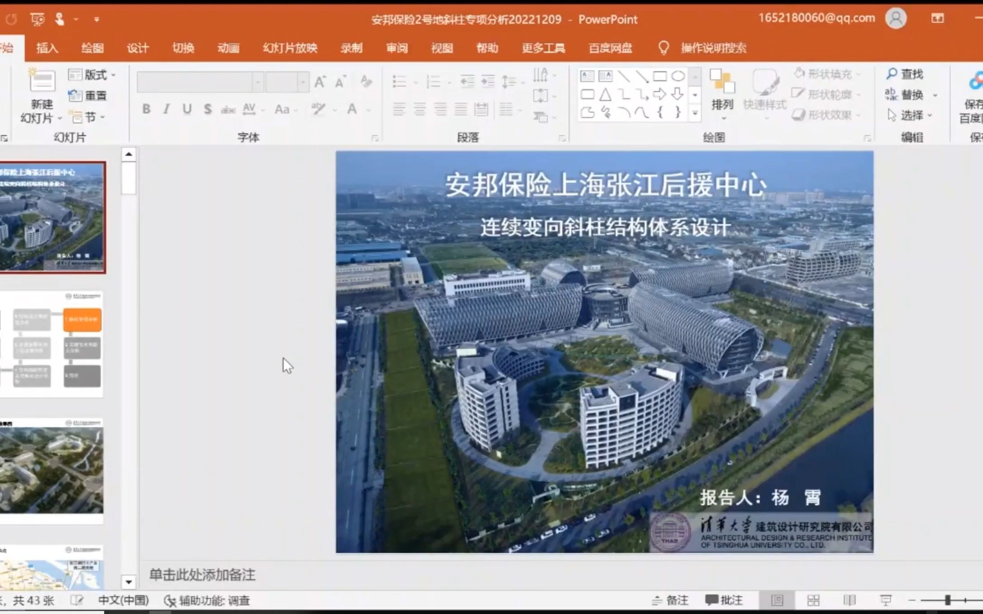Screen dimensions: 983x614
Task: Switch to Reading View icon
Action: [849, 600]
